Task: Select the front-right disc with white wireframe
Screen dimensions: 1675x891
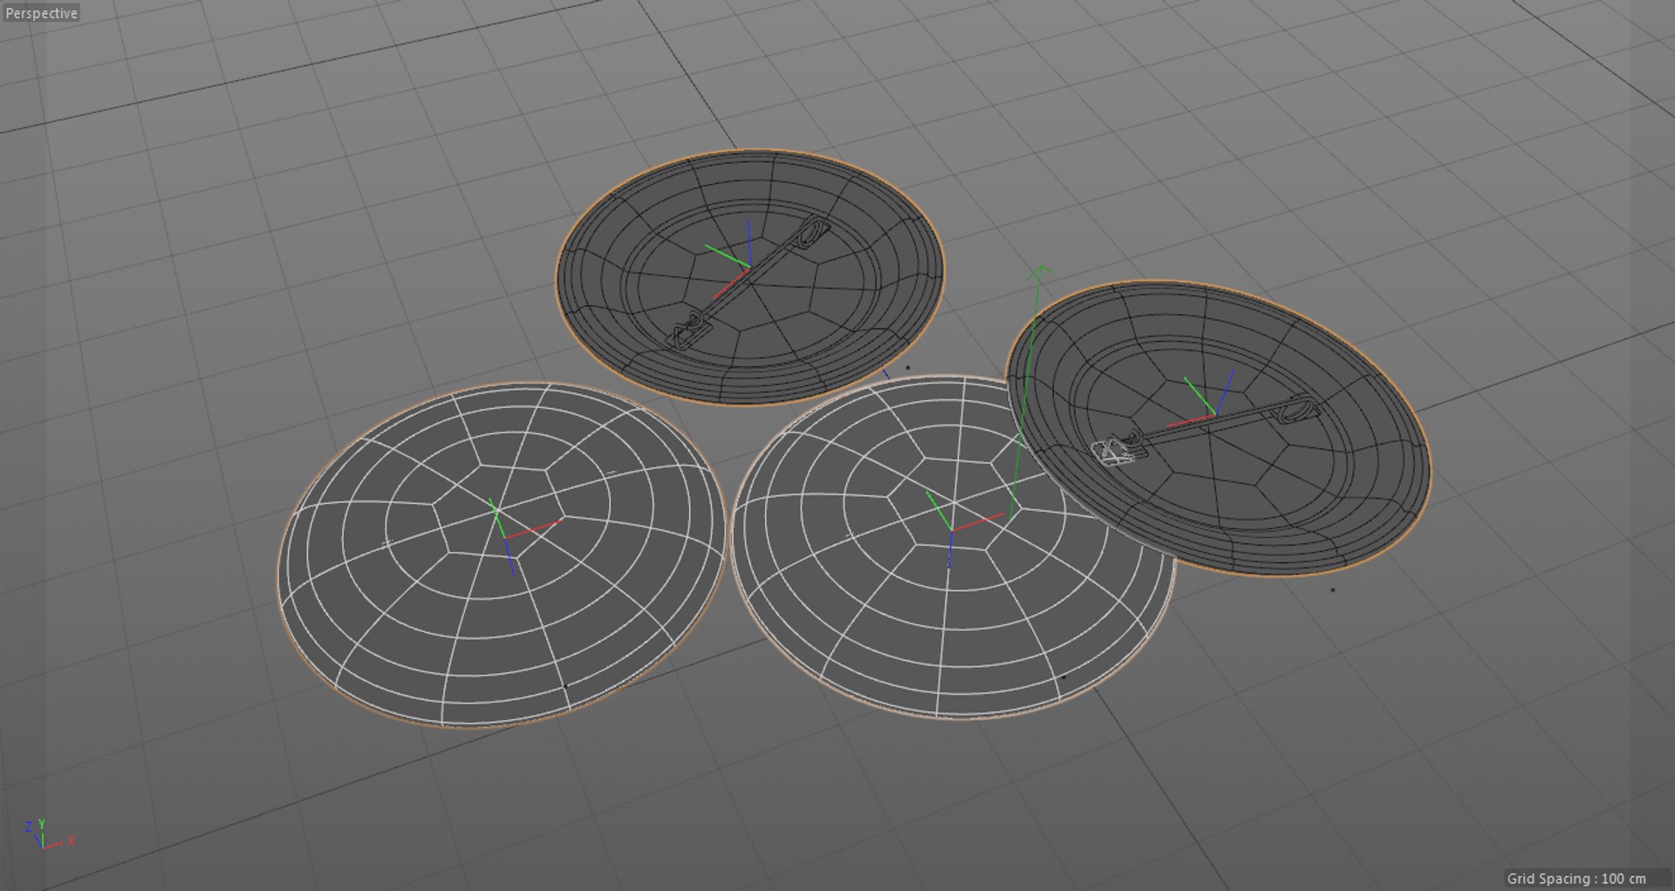Action: (953, 548)
